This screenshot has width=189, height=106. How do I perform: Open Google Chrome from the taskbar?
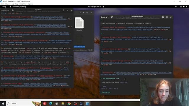click(x=69, y=103)
